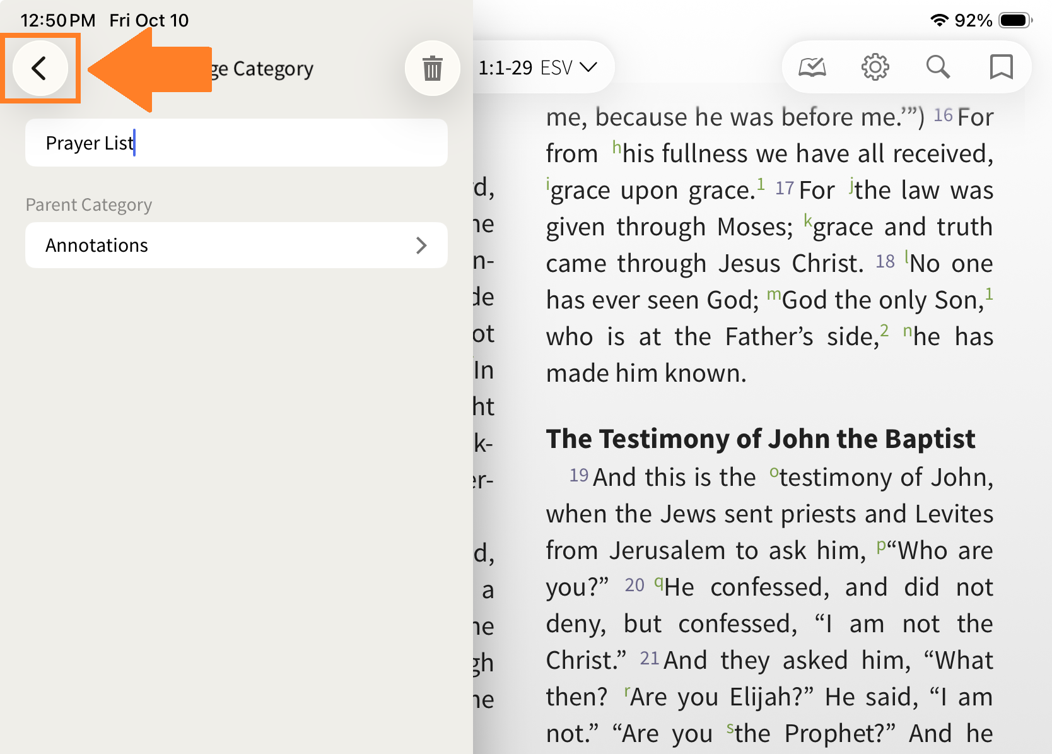Tap the heading "The Testimony of John the Baptist"

coord(760,439)
